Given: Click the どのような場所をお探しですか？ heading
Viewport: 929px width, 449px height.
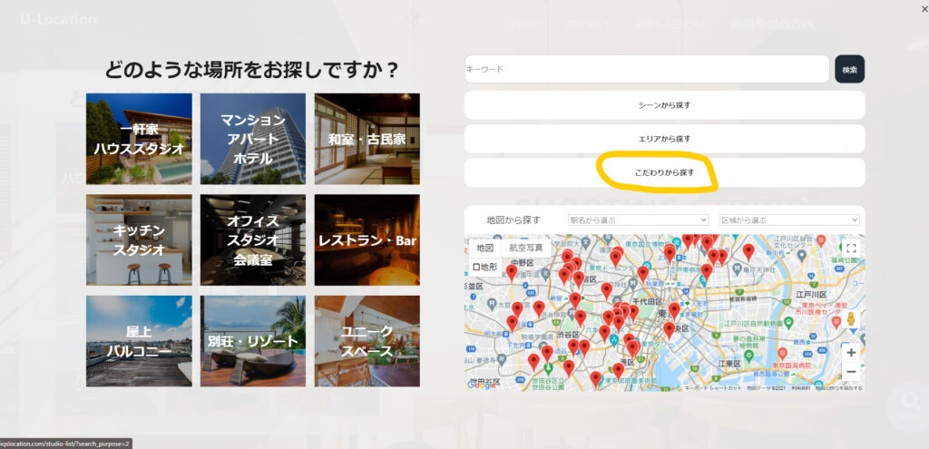Looking at the screenshot, I should click(x=252, y=71).
